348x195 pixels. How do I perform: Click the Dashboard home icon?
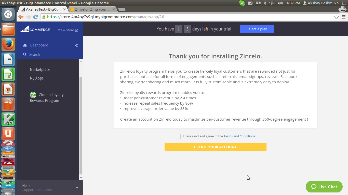(25, 45)
